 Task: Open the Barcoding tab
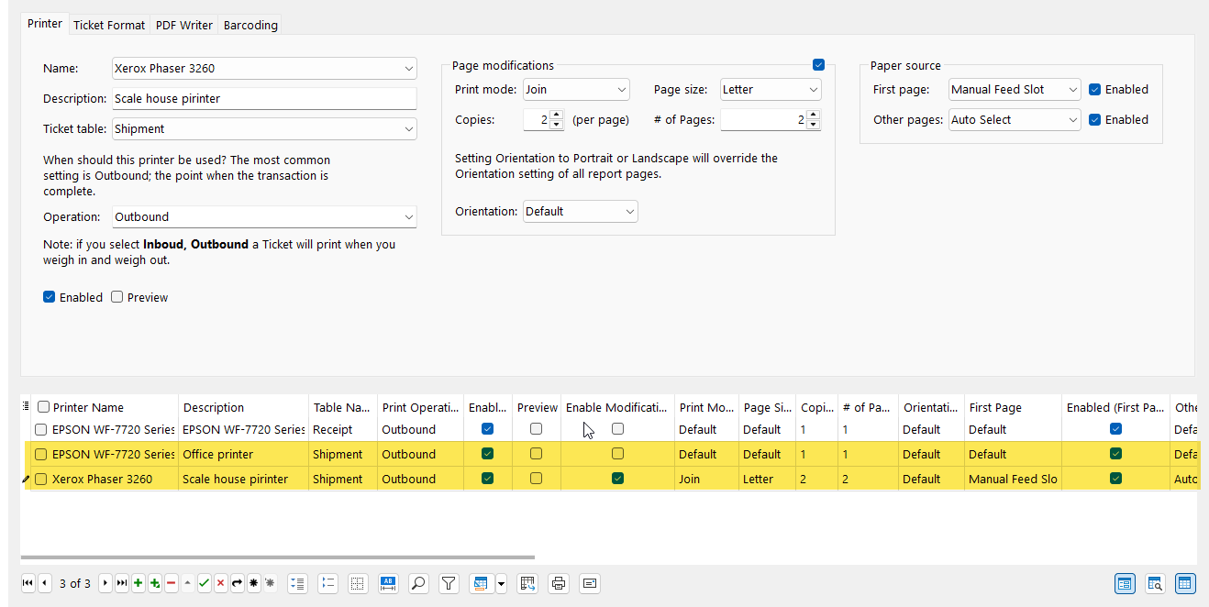(250, 25)
